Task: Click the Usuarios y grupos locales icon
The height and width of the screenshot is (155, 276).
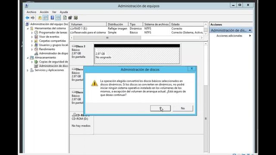Action: click(x=36, y=45)
